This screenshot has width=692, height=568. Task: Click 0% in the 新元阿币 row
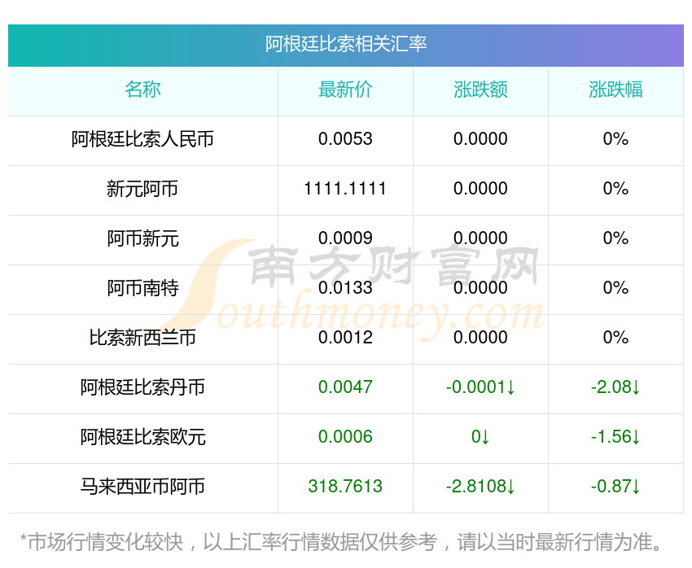(615, 189)
